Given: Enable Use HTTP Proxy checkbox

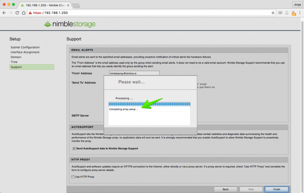Looking at the screenshot, I should tap(73, 177).
